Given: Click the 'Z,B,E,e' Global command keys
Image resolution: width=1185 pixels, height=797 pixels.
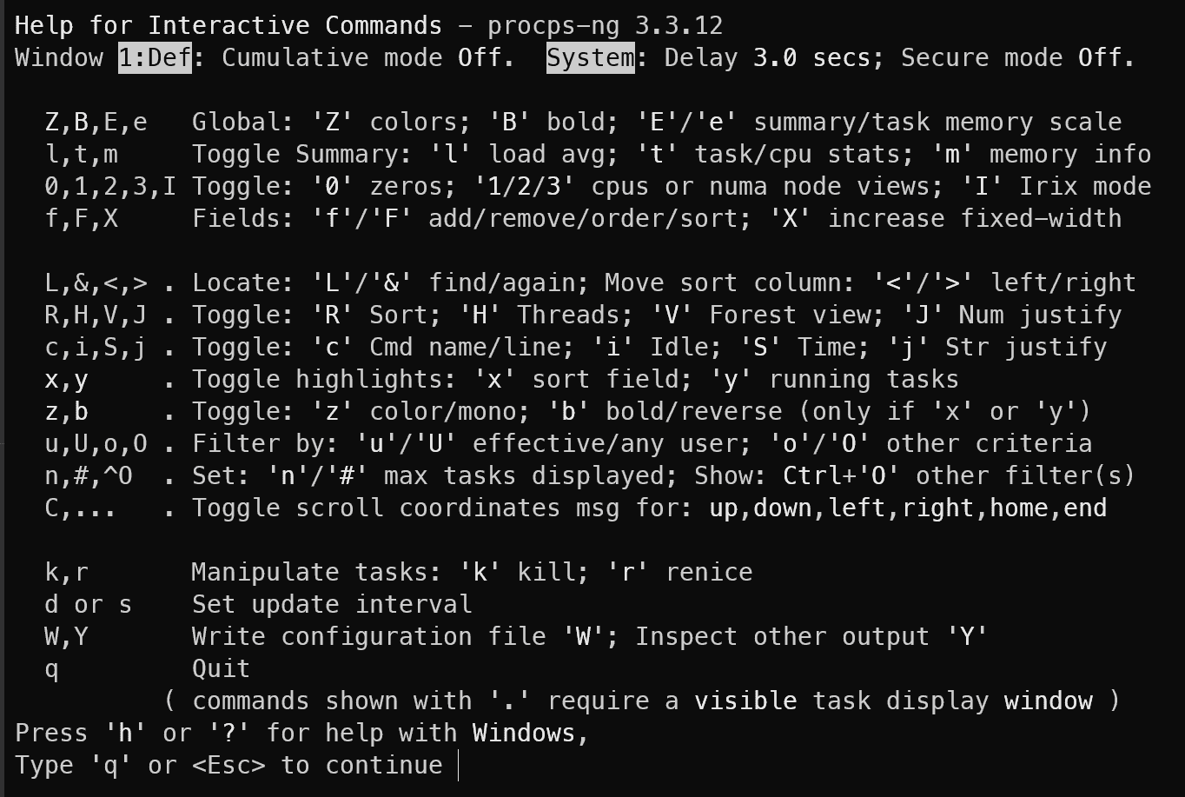Looking at the screenshot, I should (96, 123).
